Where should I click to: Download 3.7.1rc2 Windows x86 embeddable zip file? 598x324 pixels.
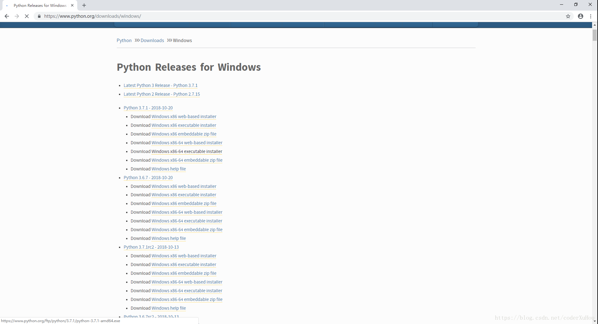click(184, 273)
